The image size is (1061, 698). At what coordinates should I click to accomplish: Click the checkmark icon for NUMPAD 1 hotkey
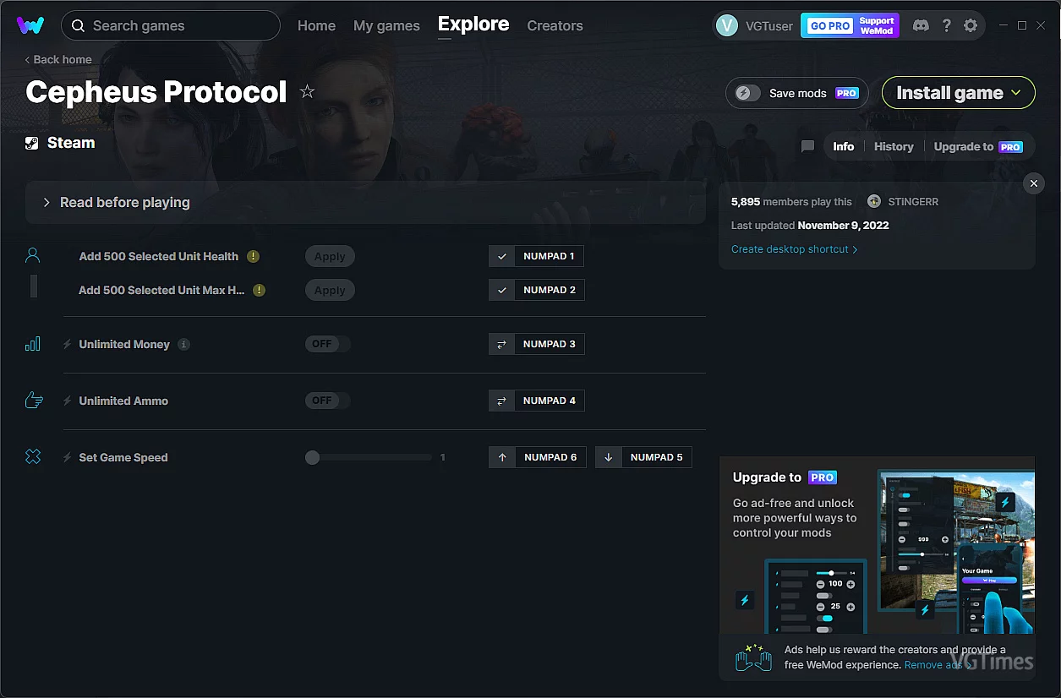[502, 256]
